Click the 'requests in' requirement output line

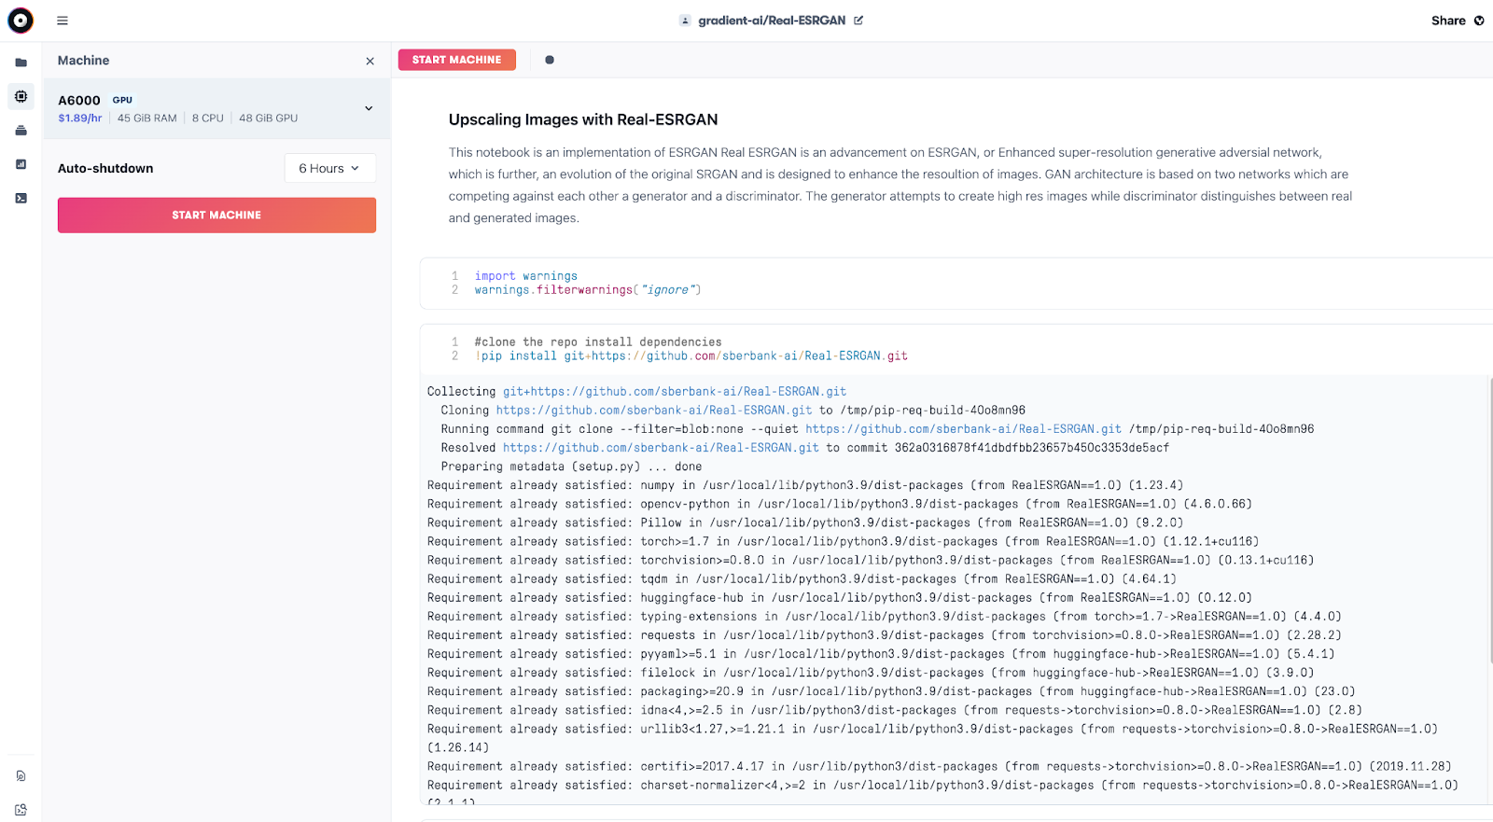tap(885, 635)
